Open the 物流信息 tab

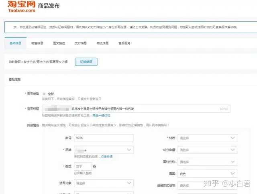point(102,43)
